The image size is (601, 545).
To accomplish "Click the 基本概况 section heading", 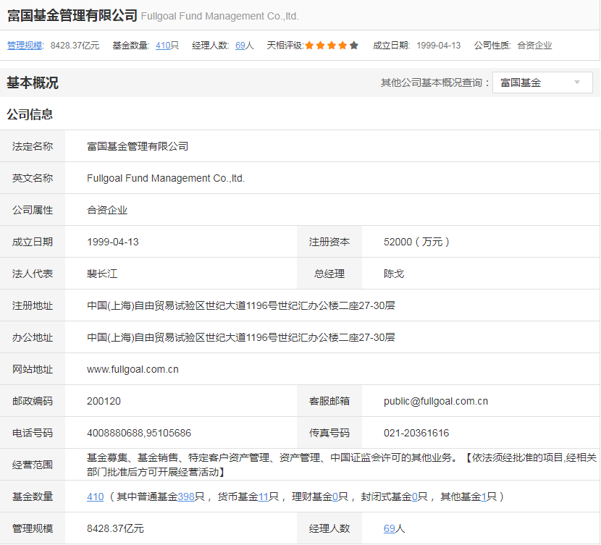I will pos(33,83).
